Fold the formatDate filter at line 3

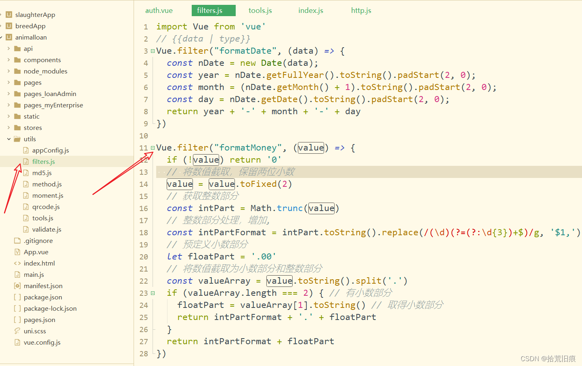pyautogui.click(x=153, y=51)
